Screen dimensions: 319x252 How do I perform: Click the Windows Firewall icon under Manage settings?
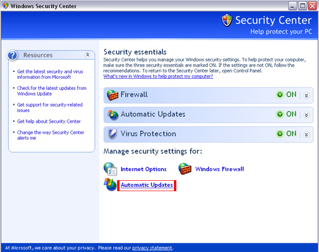coord(184,169)
